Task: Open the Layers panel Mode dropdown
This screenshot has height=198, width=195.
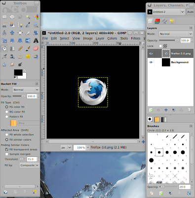Action: coord(176,34)
